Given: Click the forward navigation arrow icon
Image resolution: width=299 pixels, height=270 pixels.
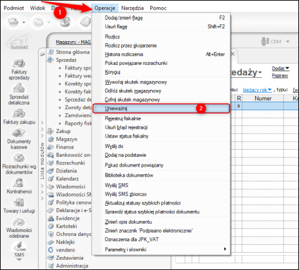Looking at the screenshot, I should [38, 22].
